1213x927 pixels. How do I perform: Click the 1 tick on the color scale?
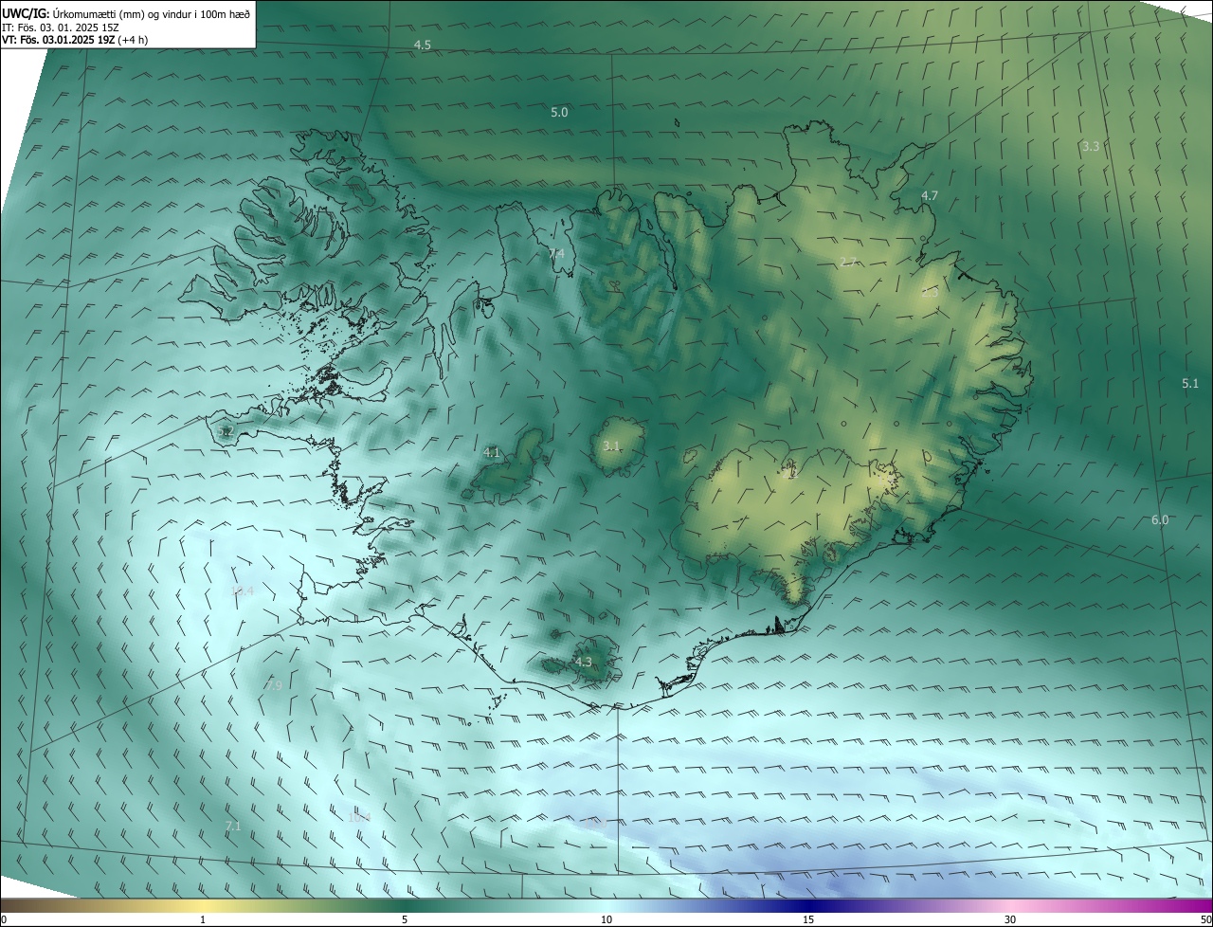(203, 919)
